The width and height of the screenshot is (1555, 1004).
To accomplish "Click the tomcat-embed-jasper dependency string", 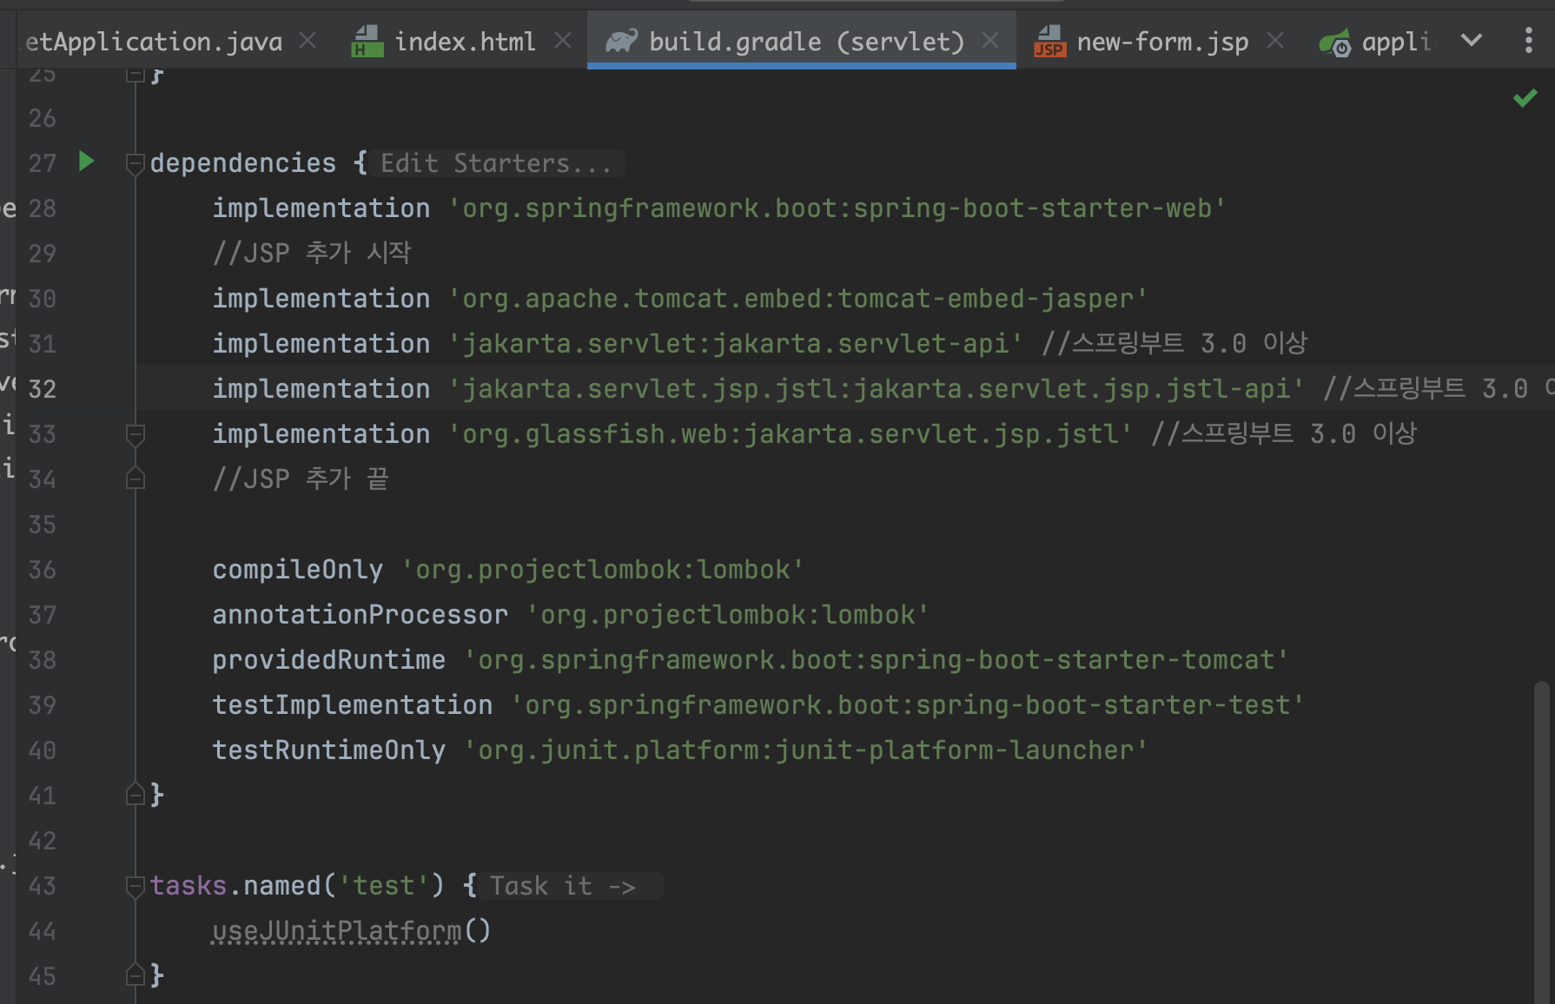I will pyautogui.click(x=797, y=299).
